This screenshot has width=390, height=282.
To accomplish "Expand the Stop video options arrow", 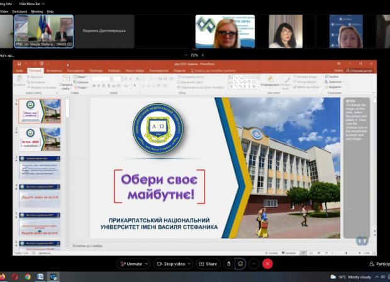I will (x=189, y=264).
